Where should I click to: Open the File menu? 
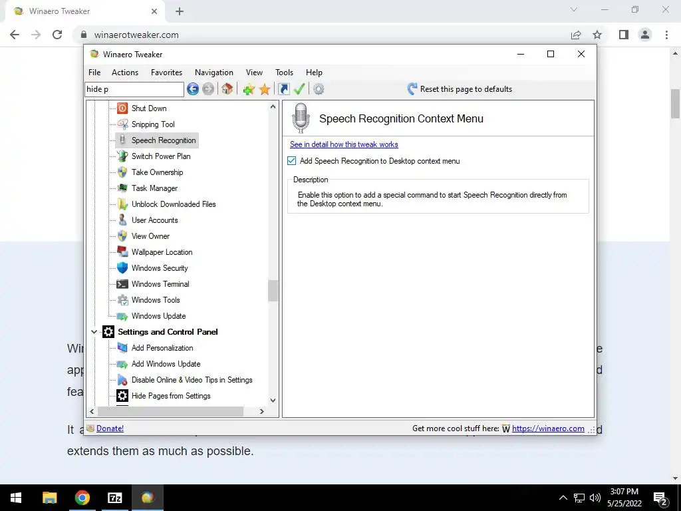pyautogui.click(x=94, y=73)
